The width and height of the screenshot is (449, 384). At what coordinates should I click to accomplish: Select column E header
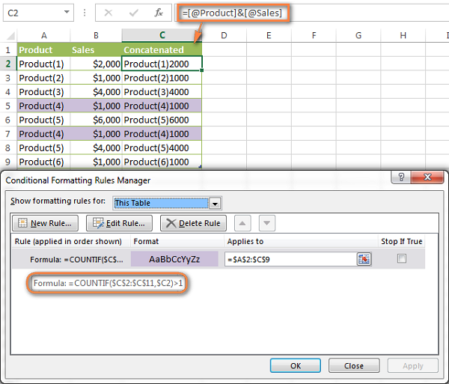coord(269,35)
